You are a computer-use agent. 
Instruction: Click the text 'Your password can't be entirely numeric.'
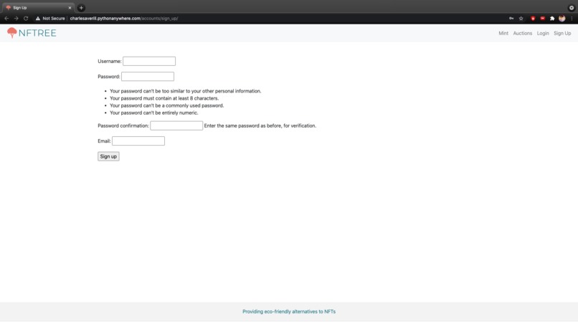pyautogui.click(x=153, y=113)
